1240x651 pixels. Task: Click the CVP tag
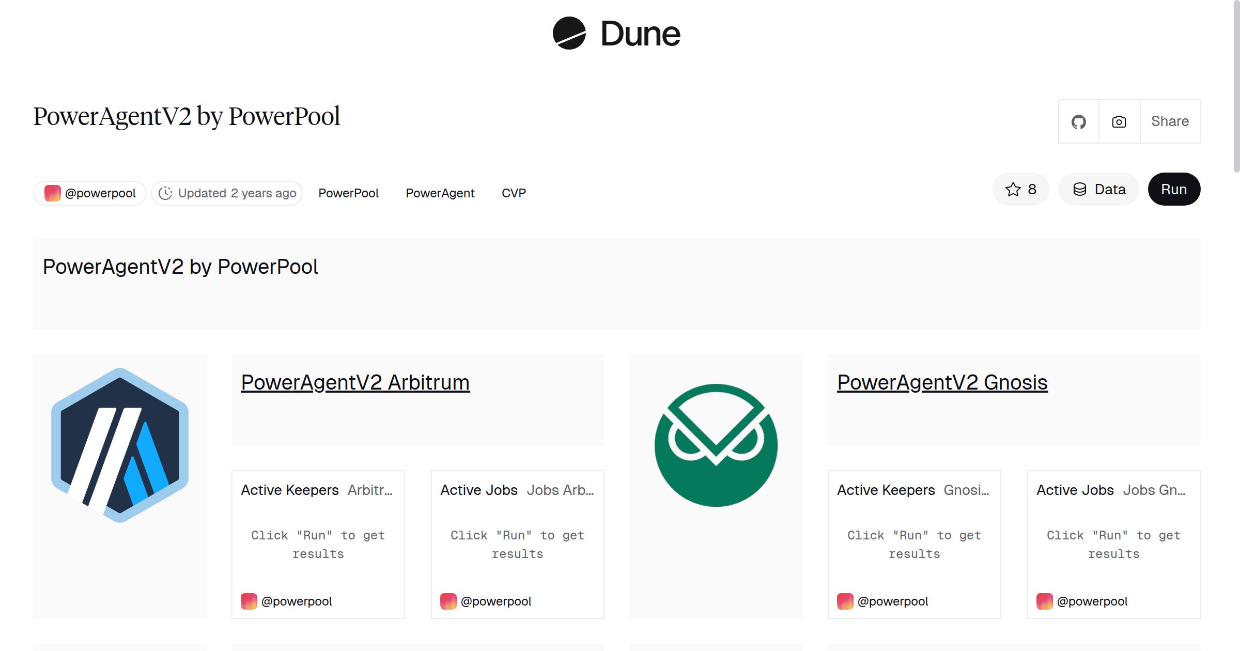click(x=514, y=193)
